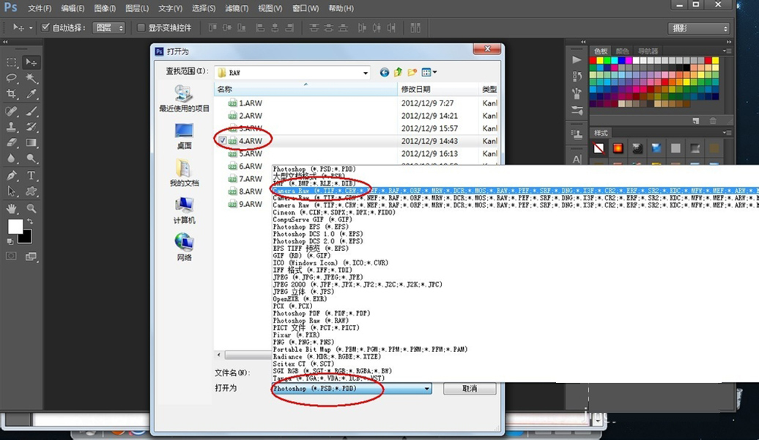
Task: Click the foreground color swatch
Action: click(x=15, y=227)
